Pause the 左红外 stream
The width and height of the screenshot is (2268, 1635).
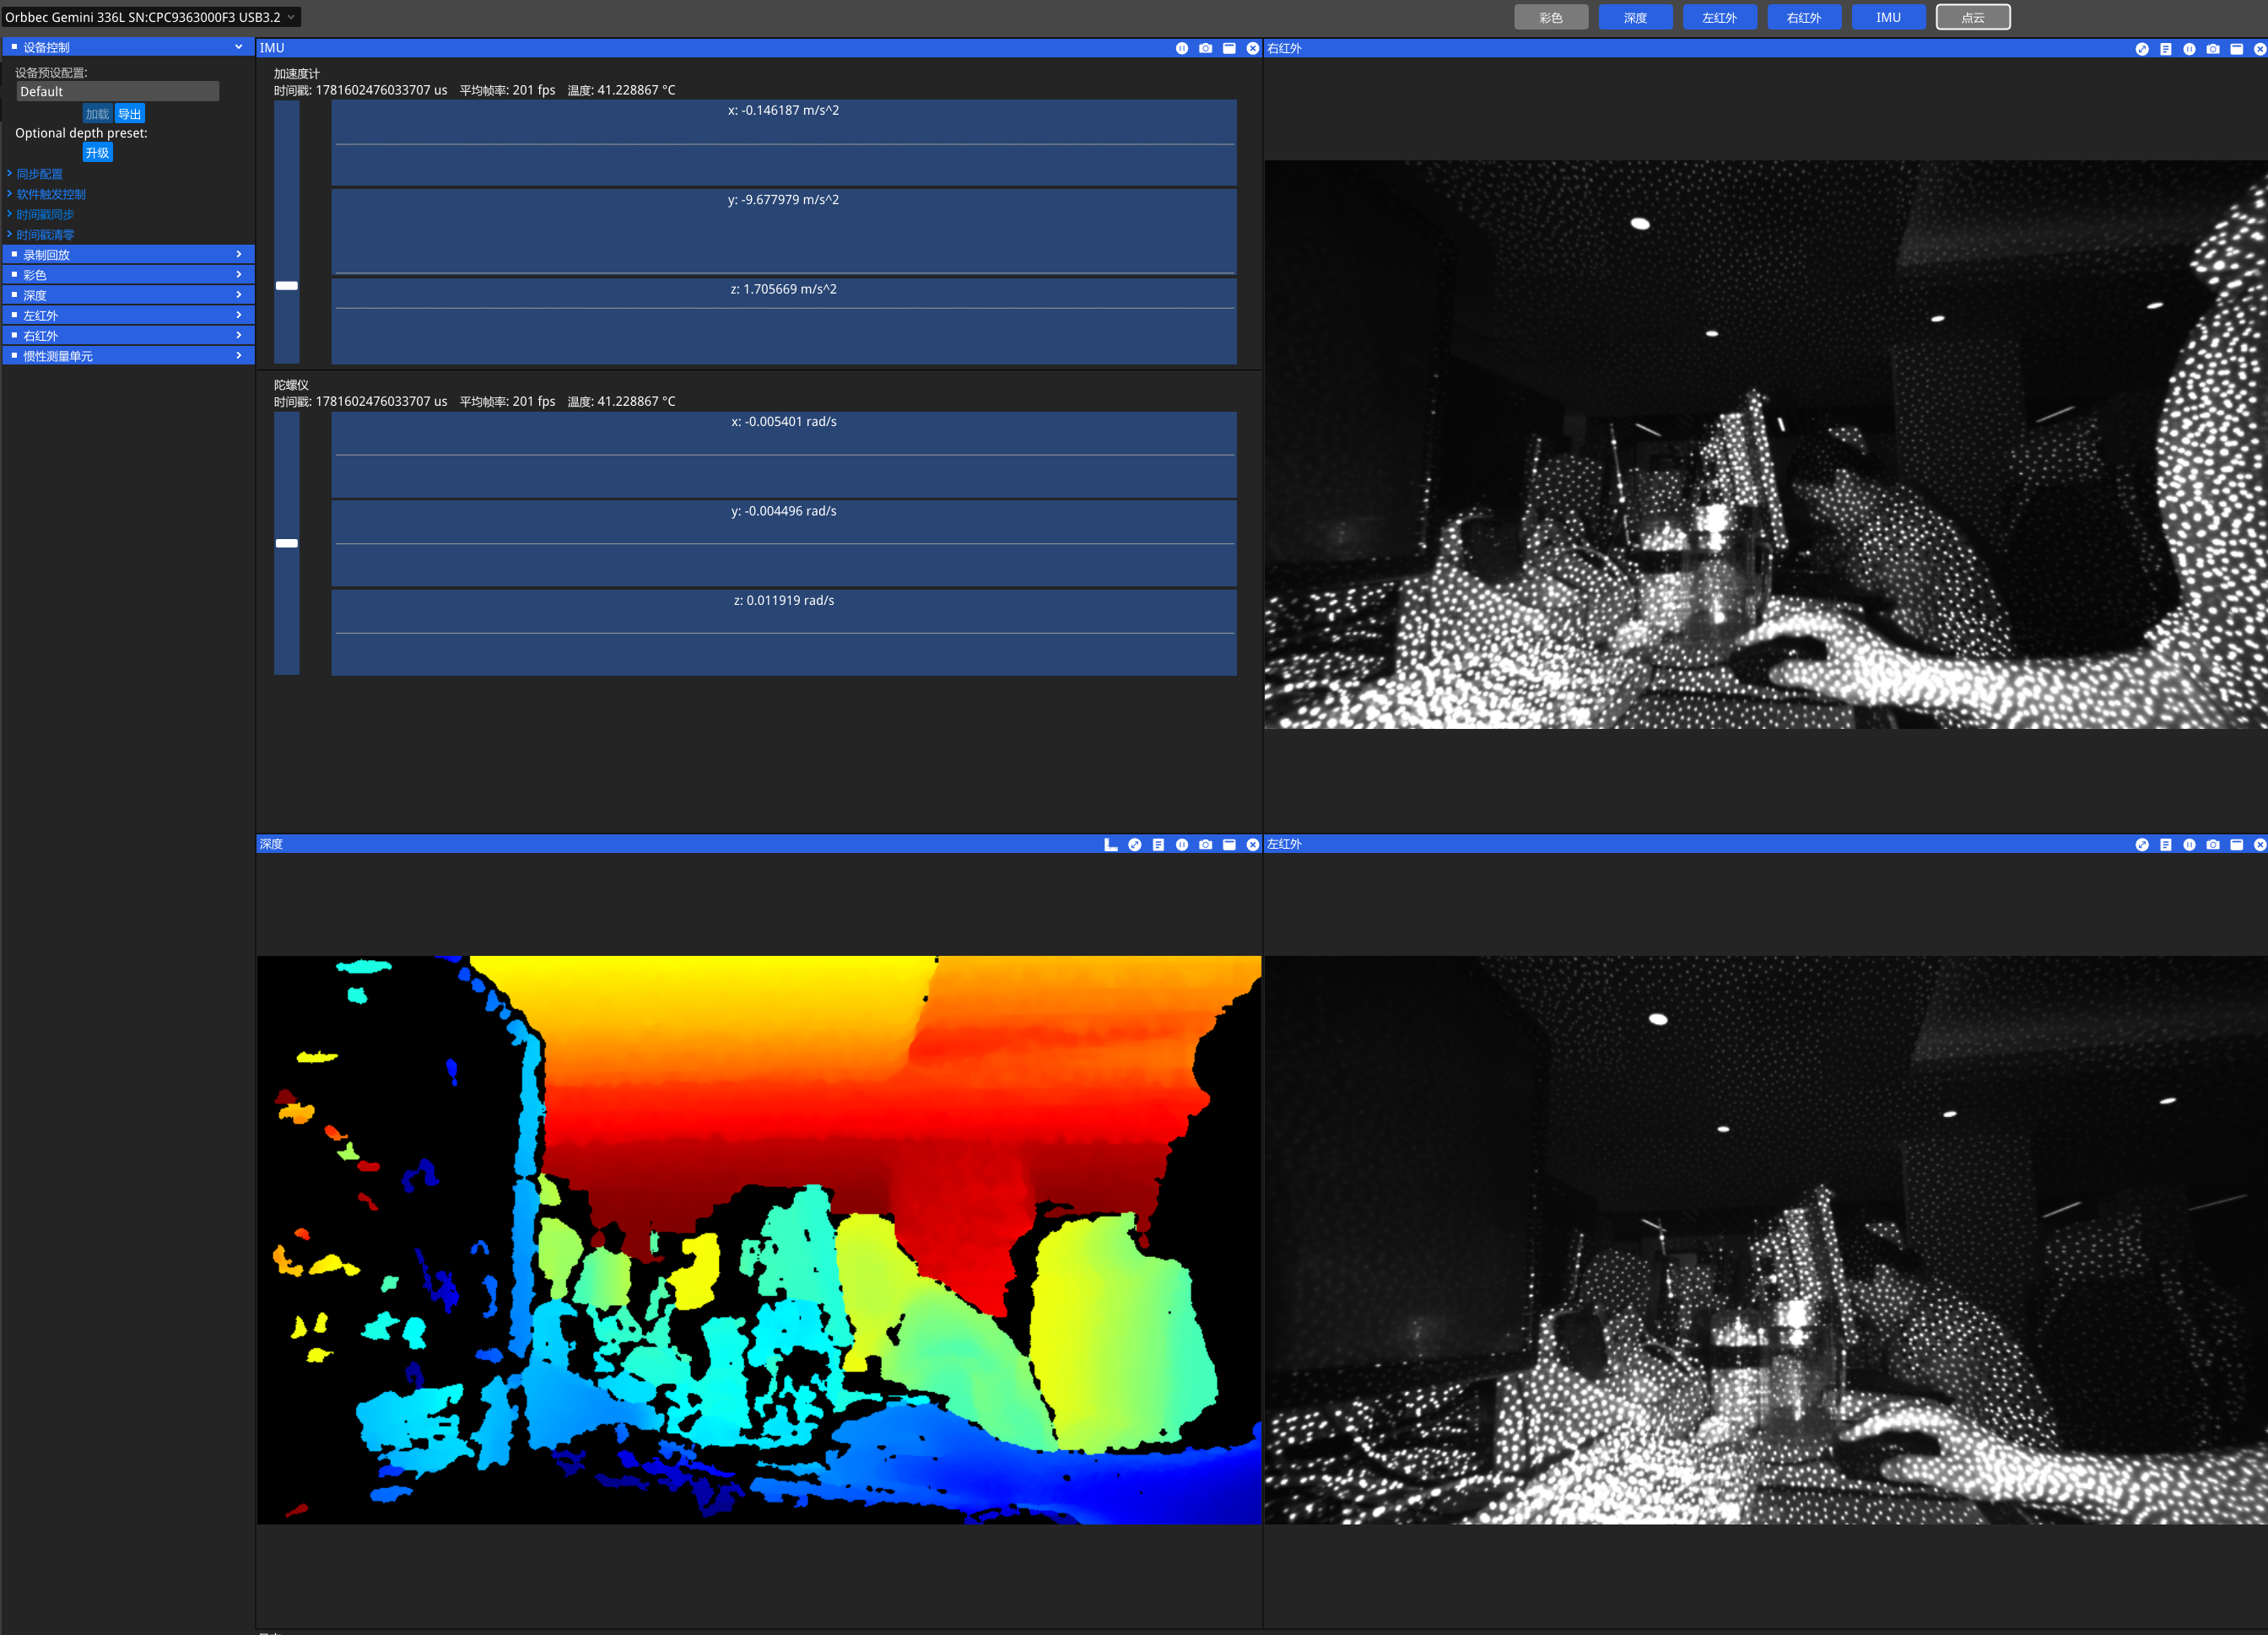2189,845
